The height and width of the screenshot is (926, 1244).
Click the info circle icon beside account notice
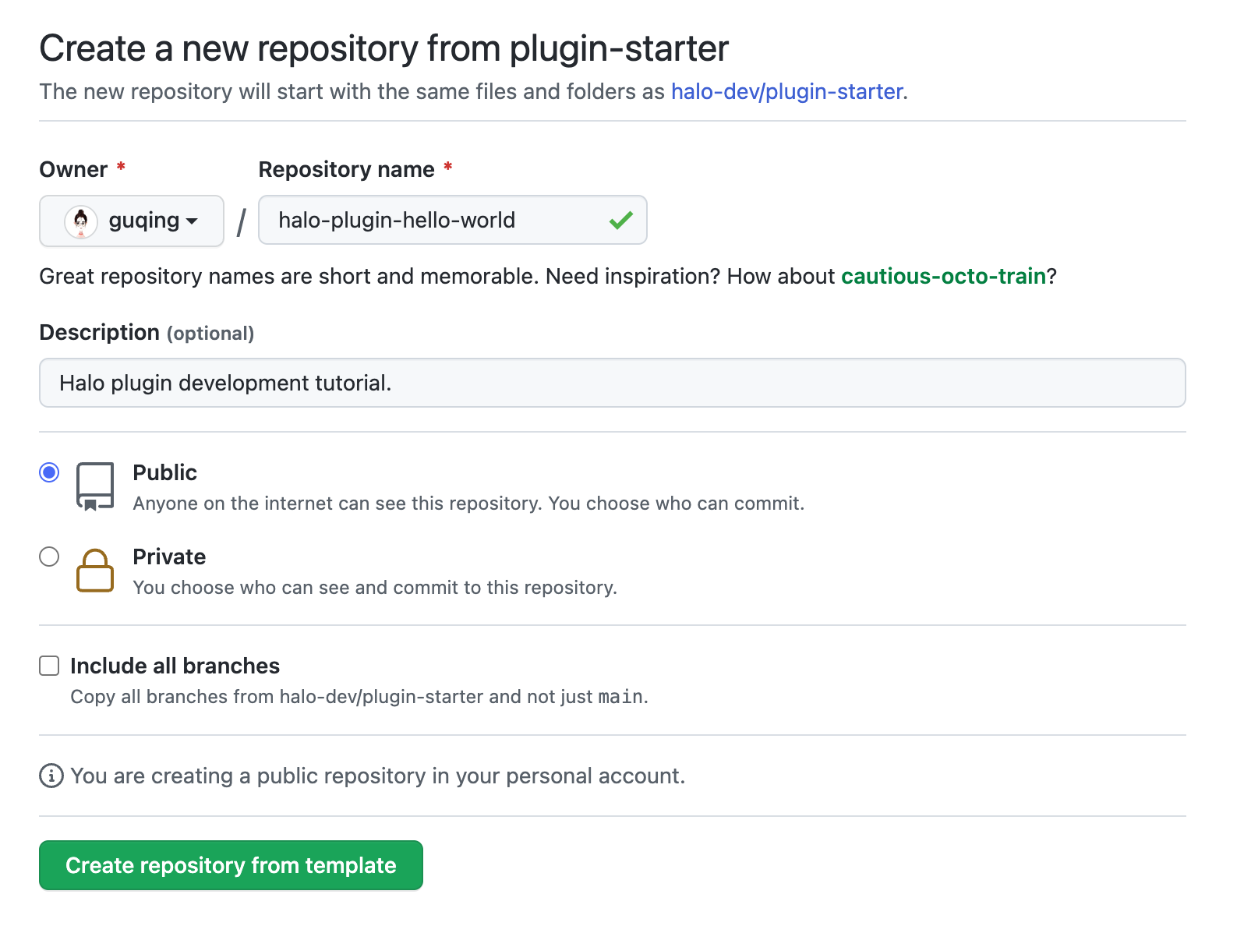coord(51,776)
